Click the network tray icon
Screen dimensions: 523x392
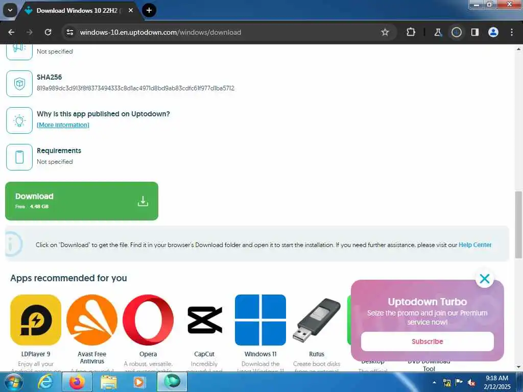click(447, 383)
